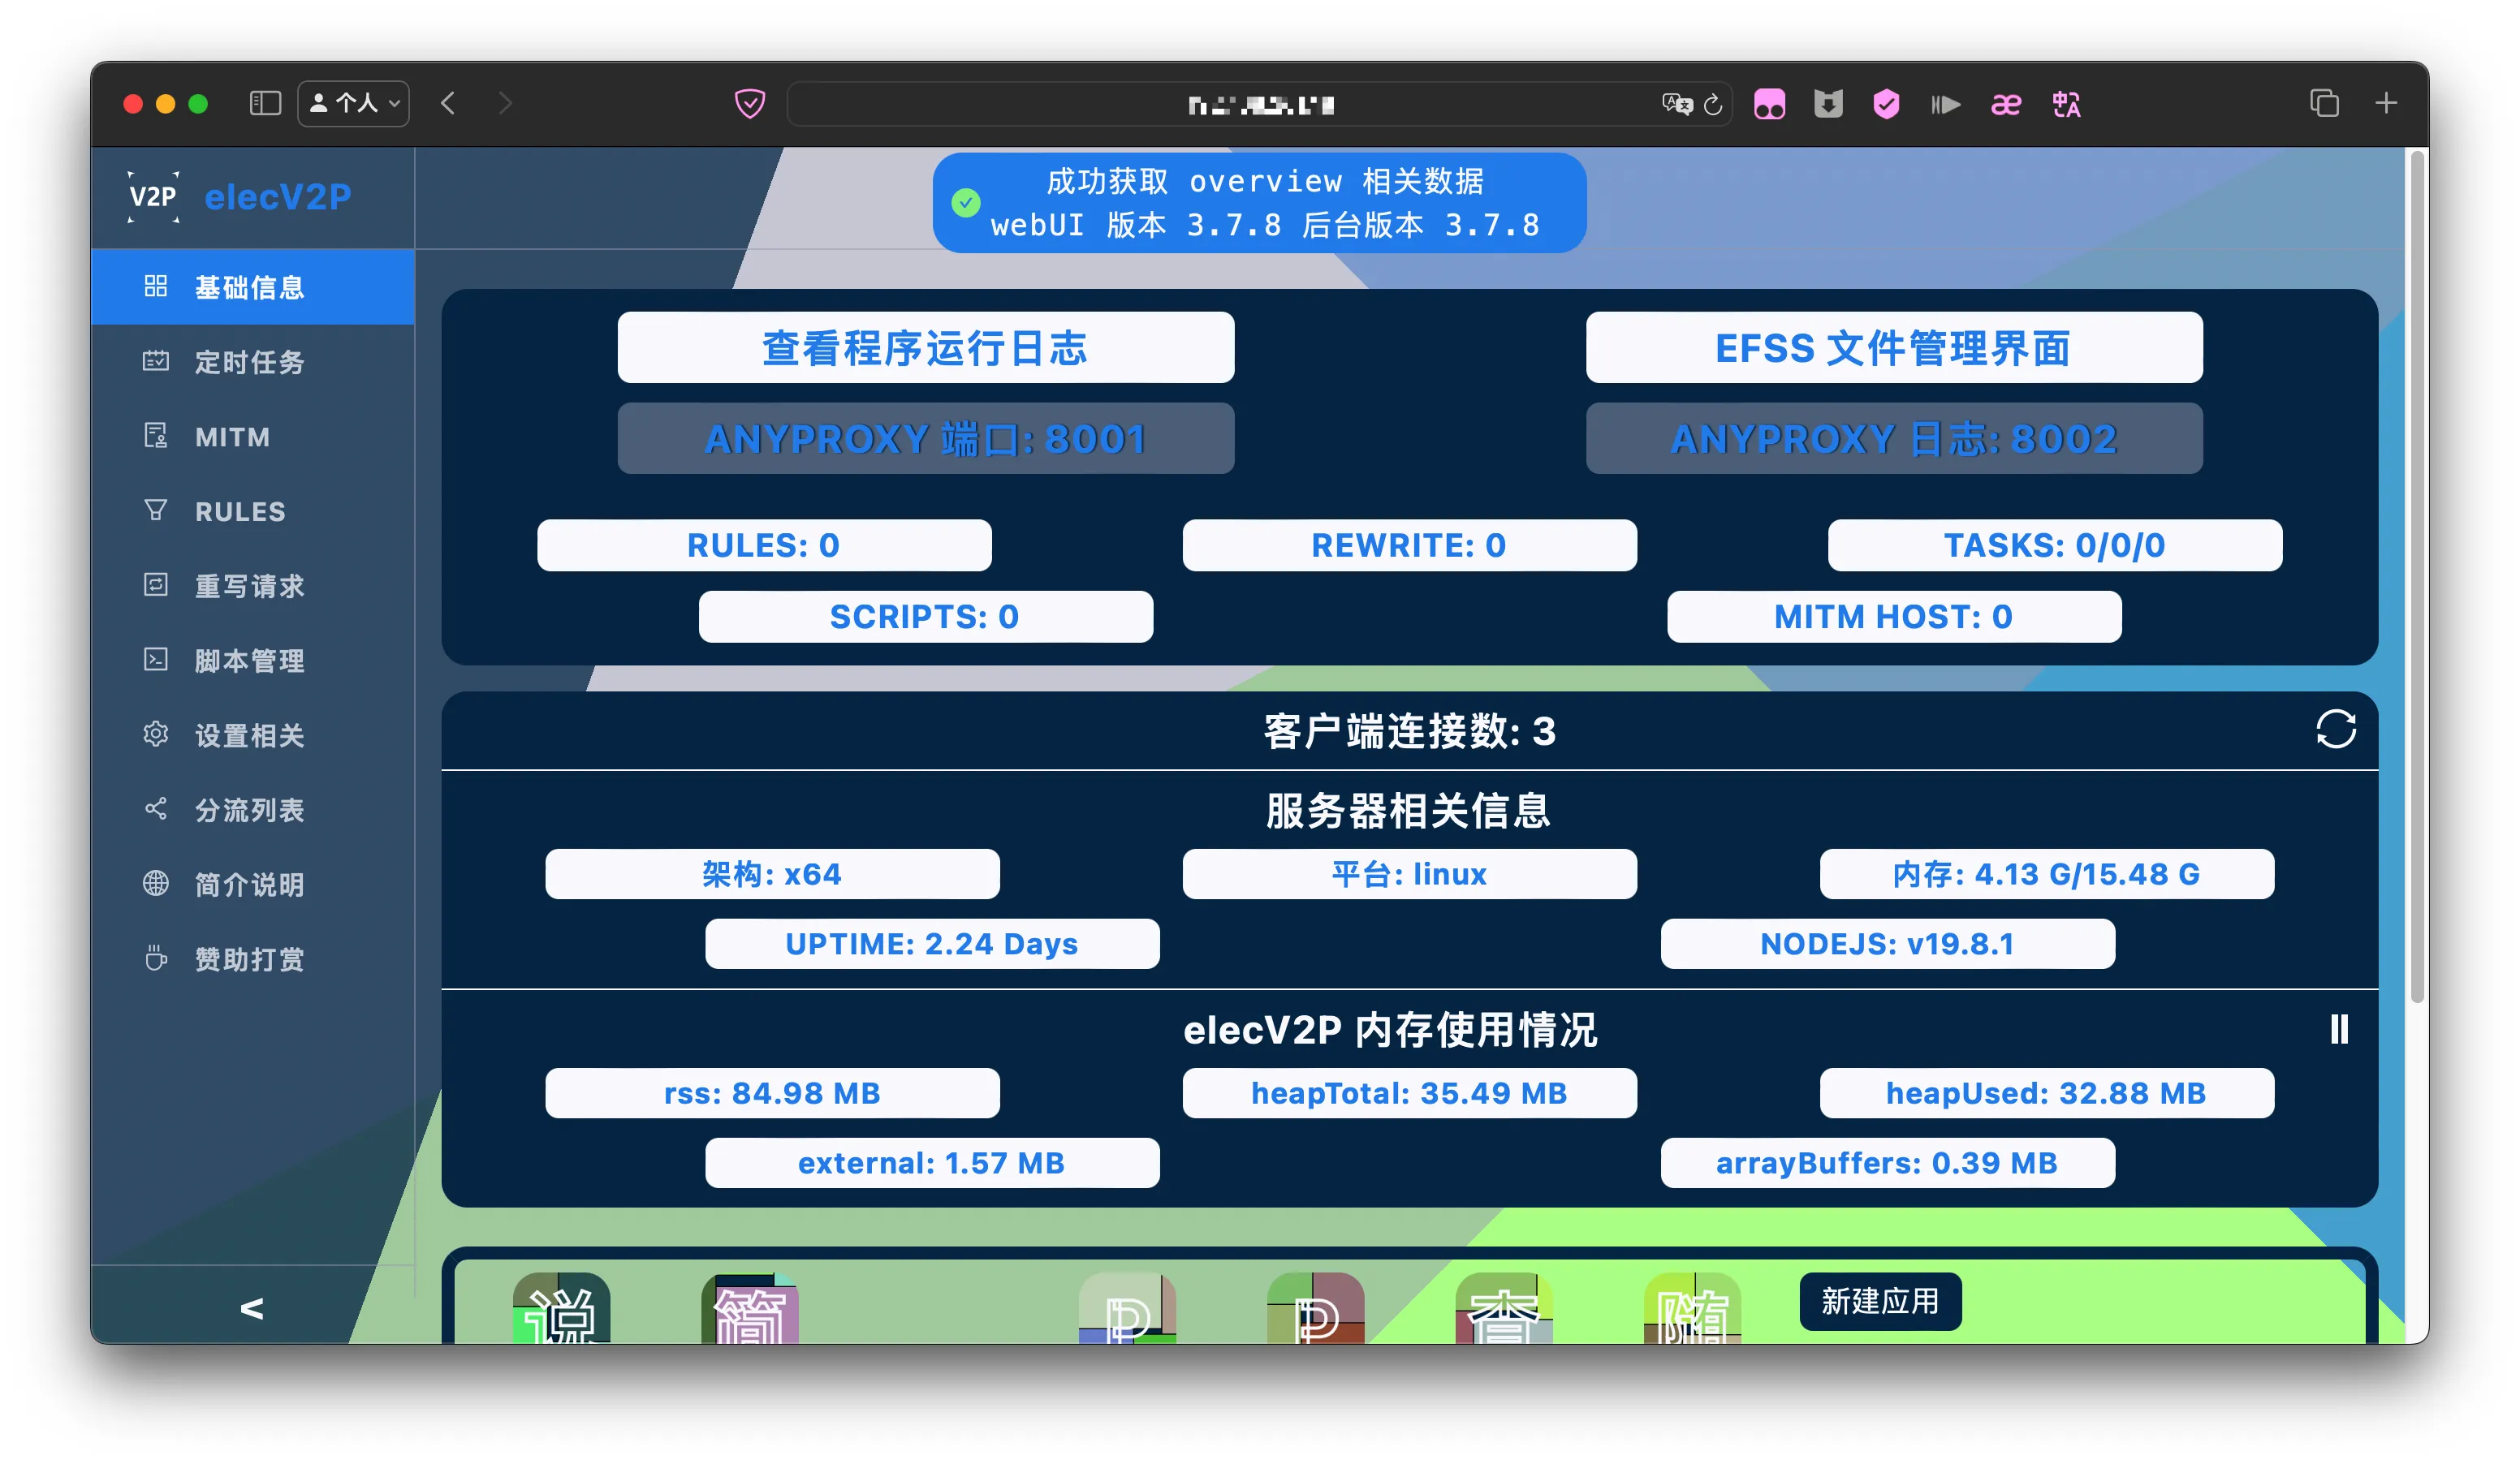The image size is (2520, 1464).
Task: Pause the elecV2P memory usage updates
Action: click(x=2338, y=1029)
